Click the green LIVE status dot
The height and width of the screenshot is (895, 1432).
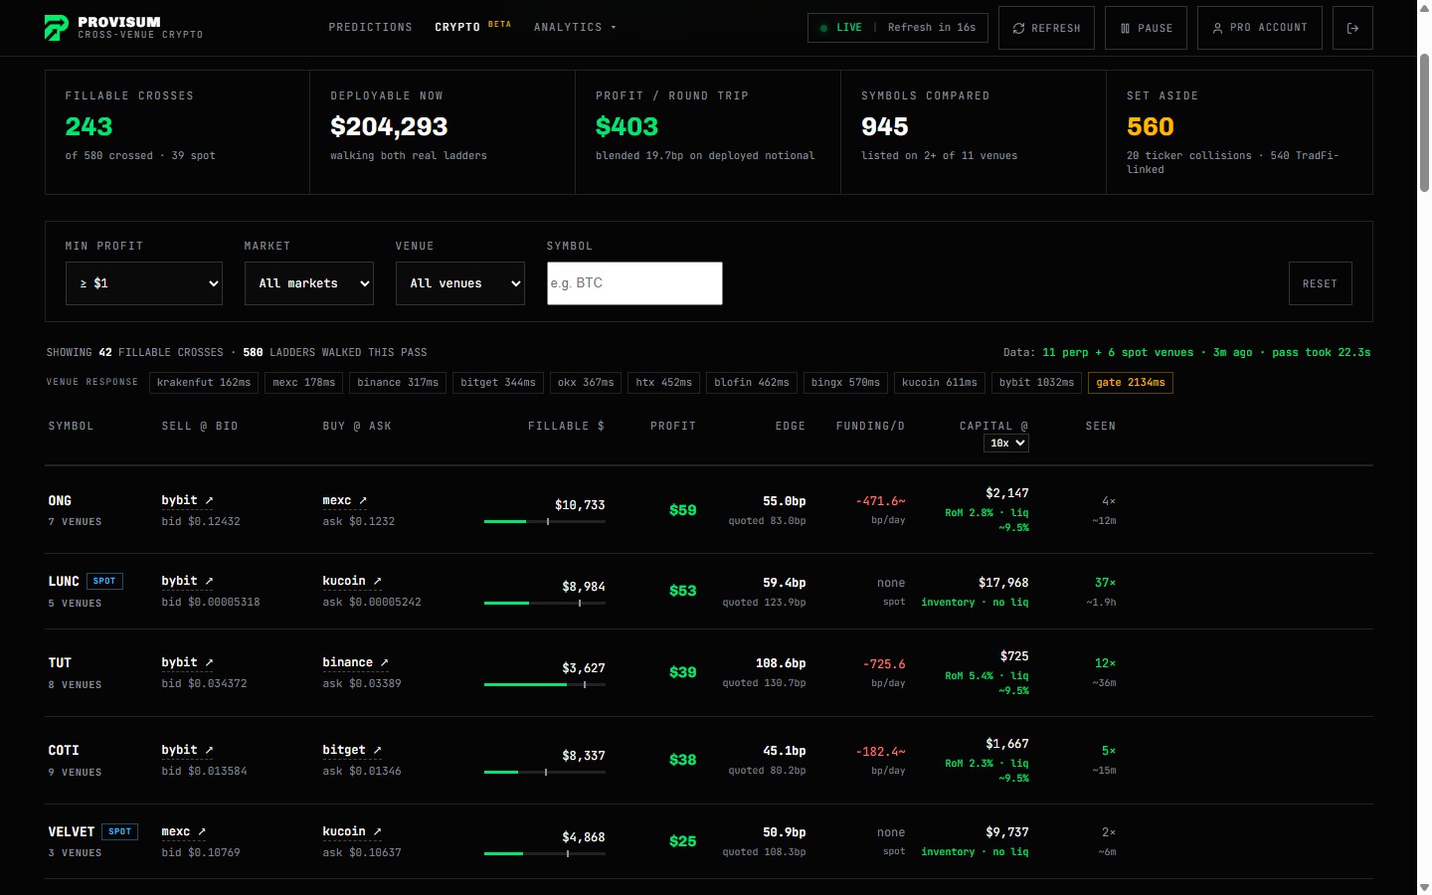click(x=823, y=28)
